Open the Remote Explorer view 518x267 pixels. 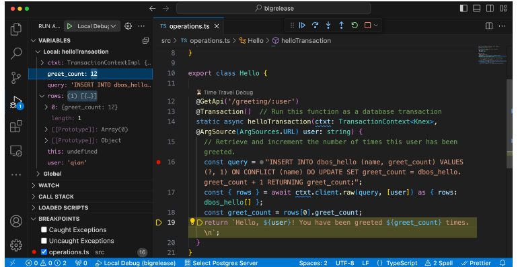(x=16, y=151)
